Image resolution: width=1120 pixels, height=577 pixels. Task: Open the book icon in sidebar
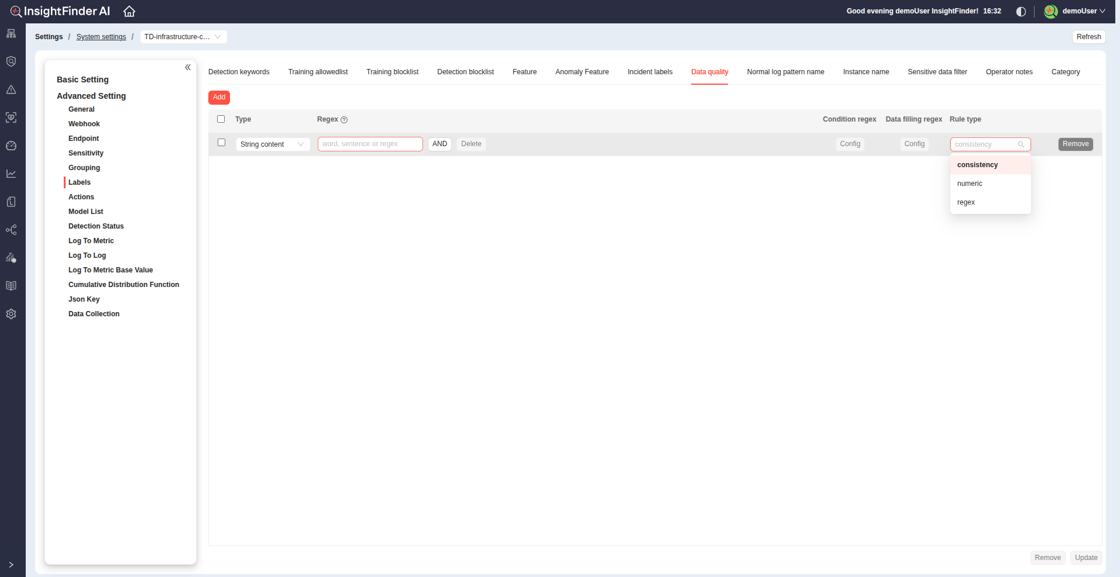click(x=11, y=286)
